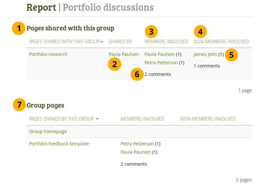
Task: Sort by Pages Owned By This Group column
Action: click(x=64, y=119)
